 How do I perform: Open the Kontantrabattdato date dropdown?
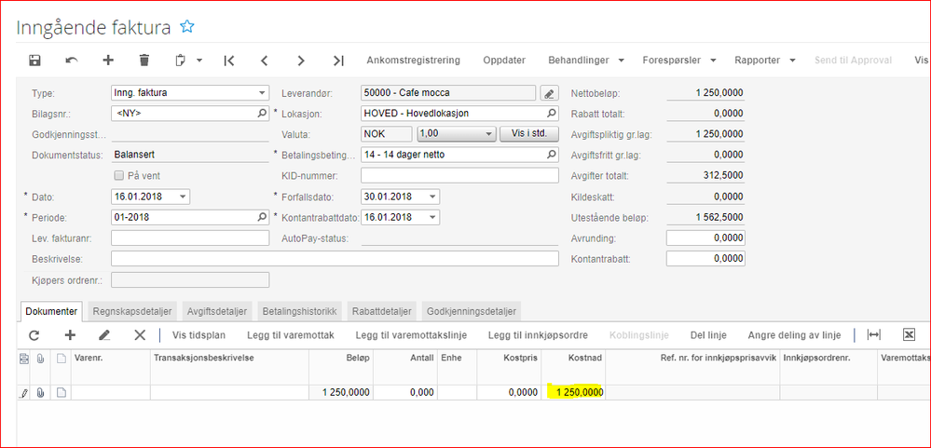[432, 217]
